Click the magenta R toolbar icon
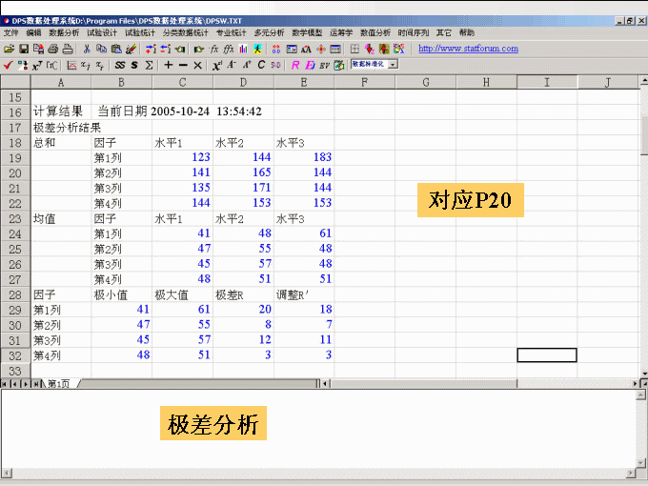 (x=295, y=65)
